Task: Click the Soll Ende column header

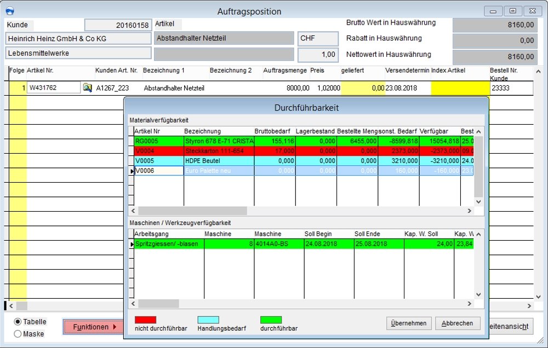Action: pyautogui.click(x=379, y=234)
